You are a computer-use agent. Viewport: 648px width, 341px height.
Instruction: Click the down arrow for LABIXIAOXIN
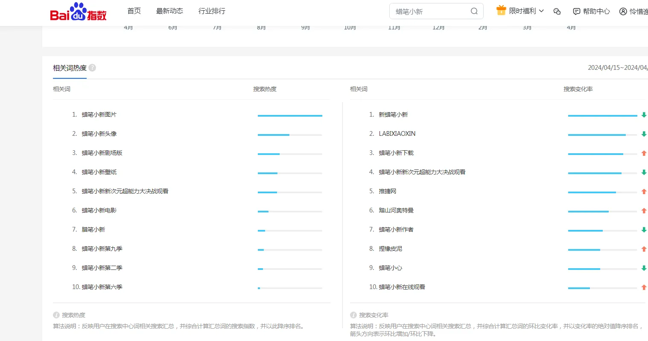click(x=644, y=134)
